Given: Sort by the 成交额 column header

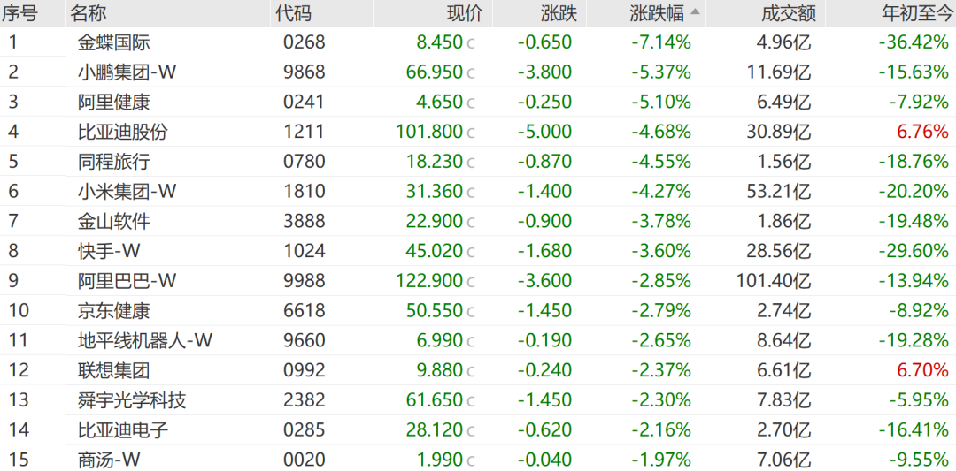Looking at the screenshot, I should click(x=788, y=13).
